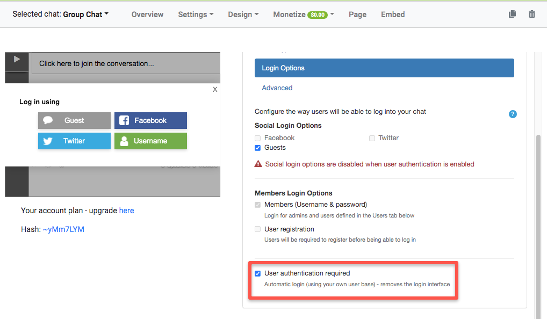Click the copy/duplicate chat icon
This screenshot has width=547, height=319.
pyautogui.click(x=512, y=15)
